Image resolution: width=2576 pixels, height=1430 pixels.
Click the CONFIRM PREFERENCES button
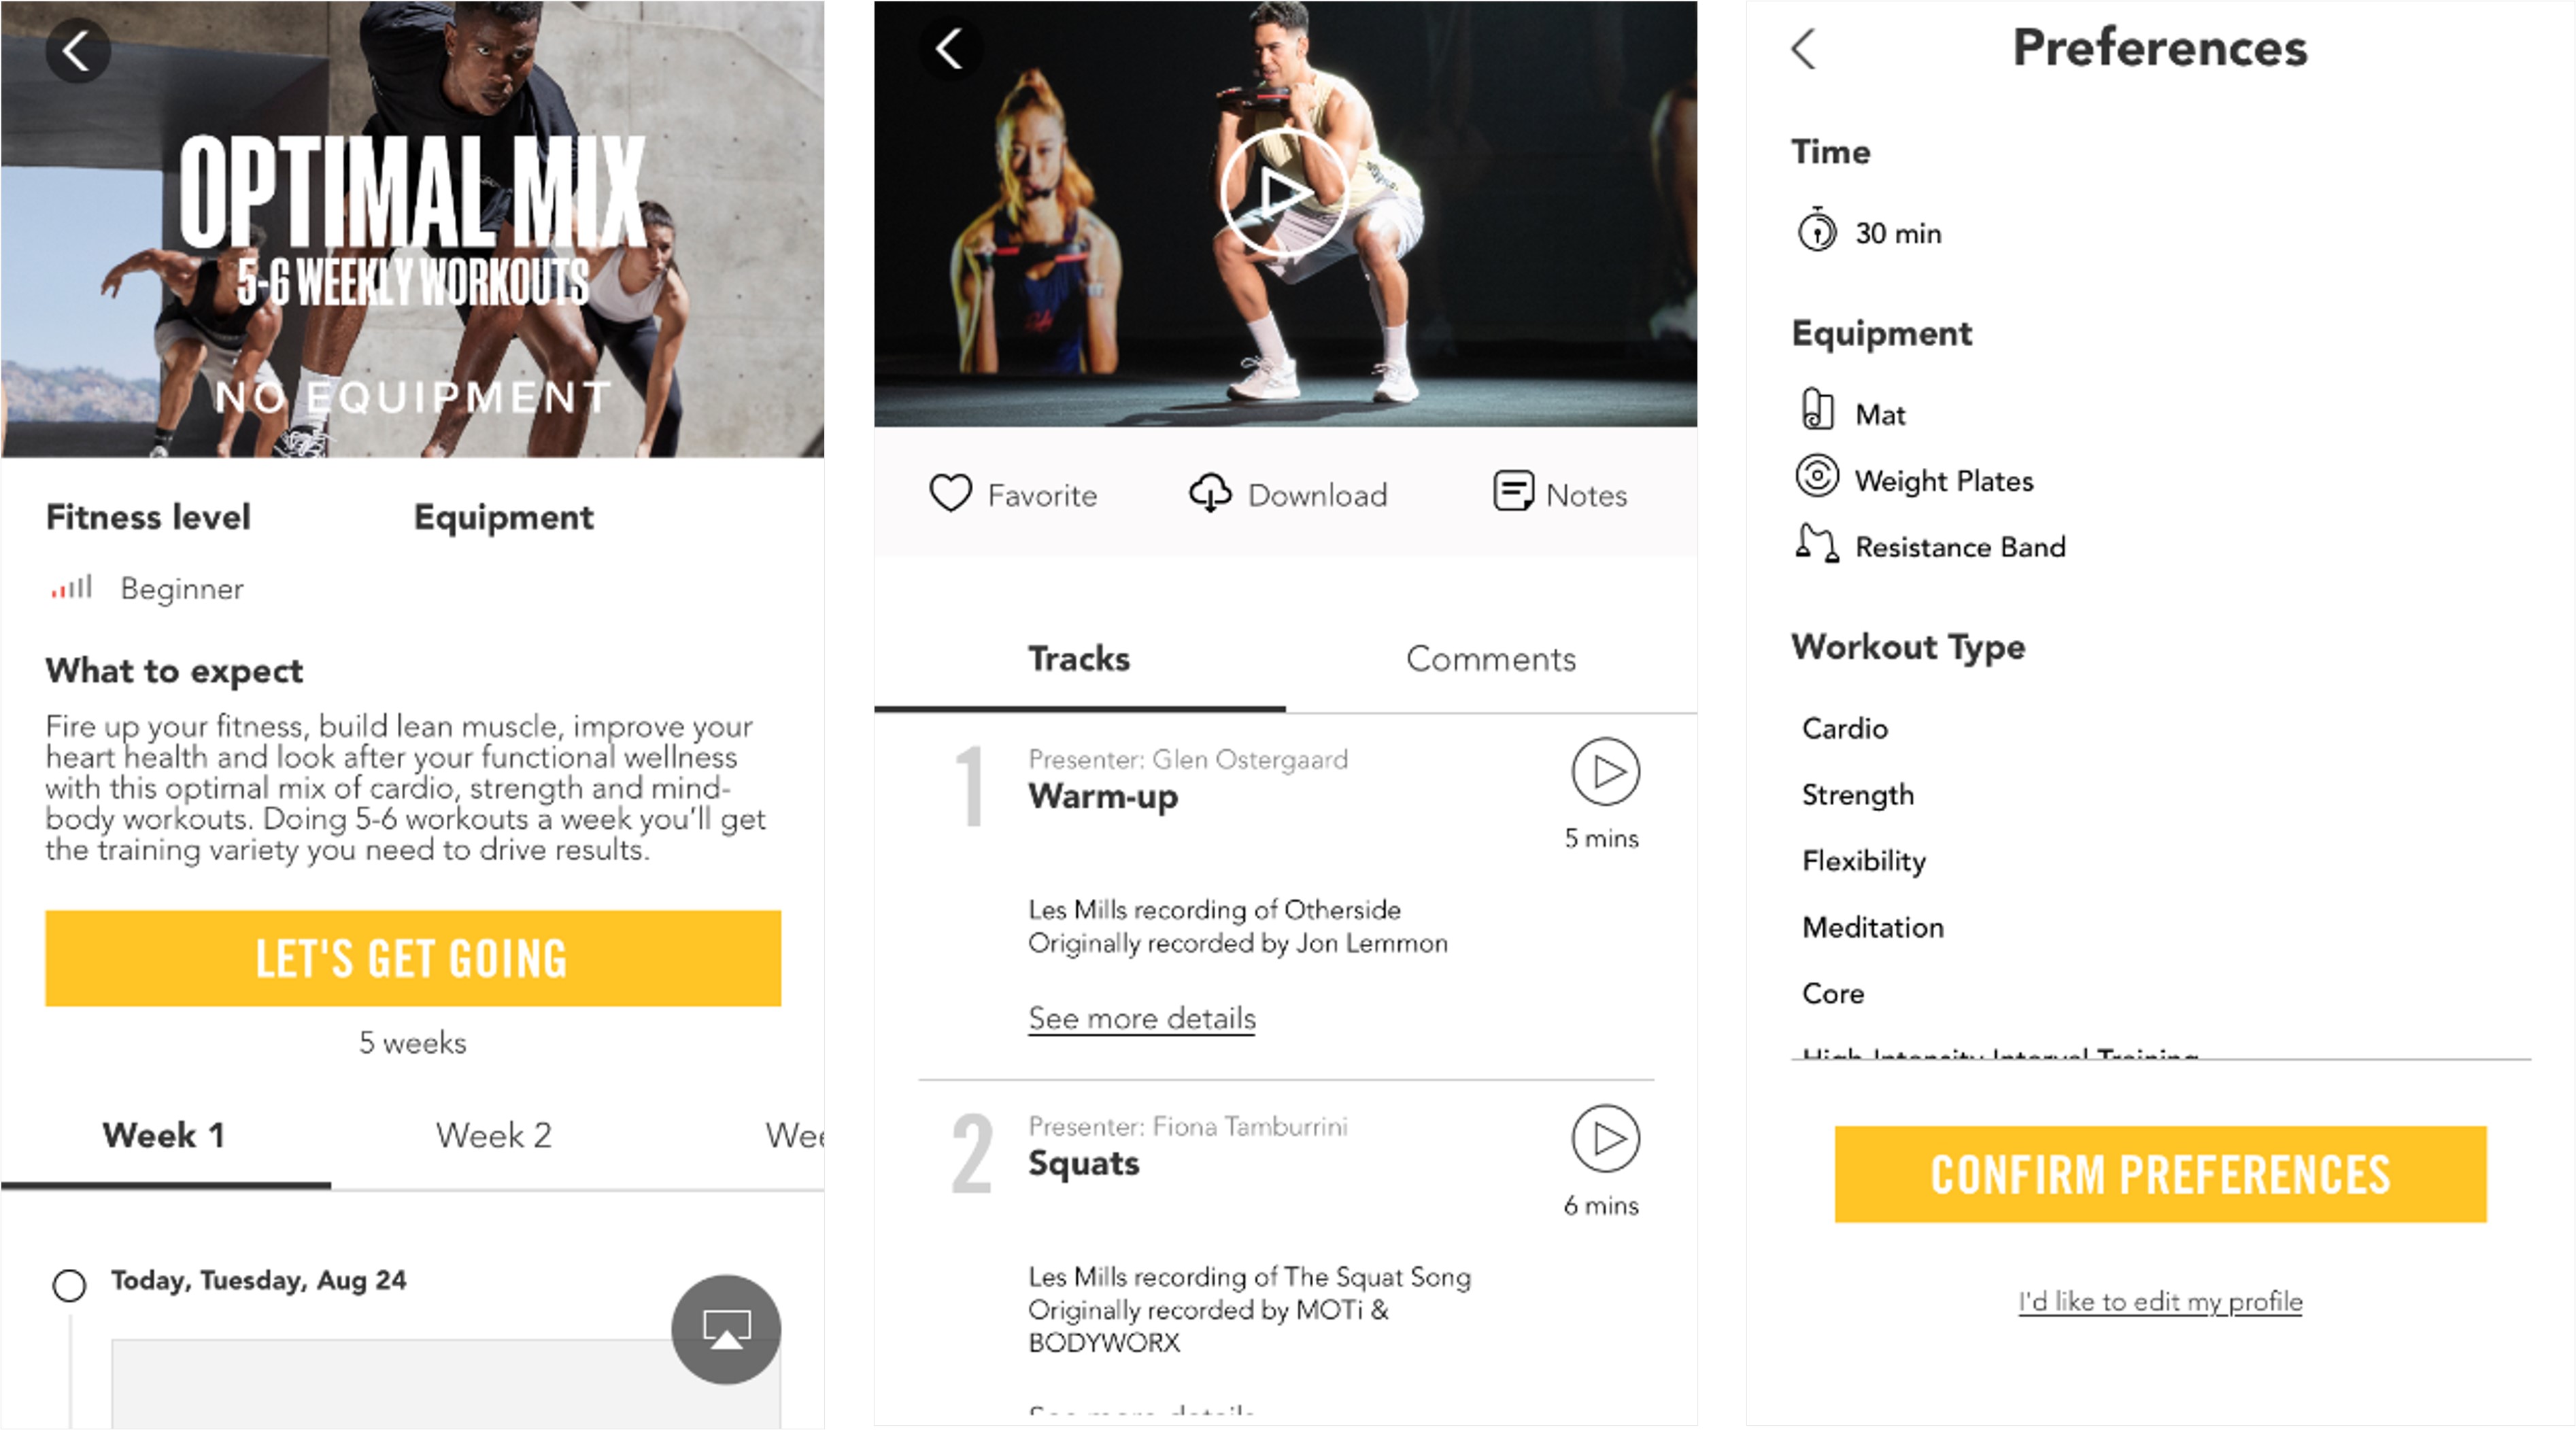[x=2160, y=1174]
